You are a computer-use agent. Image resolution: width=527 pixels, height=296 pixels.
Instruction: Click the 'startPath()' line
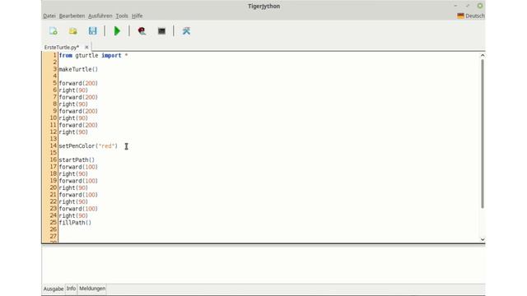point(77,160)
